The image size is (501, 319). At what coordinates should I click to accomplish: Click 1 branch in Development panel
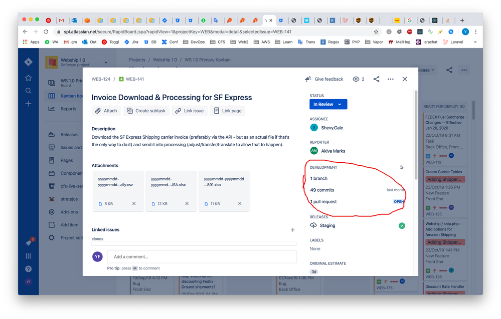coord(319,178)
